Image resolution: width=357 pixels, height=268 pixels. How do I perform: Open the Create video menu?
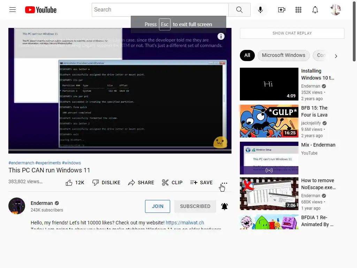[282, 9]
